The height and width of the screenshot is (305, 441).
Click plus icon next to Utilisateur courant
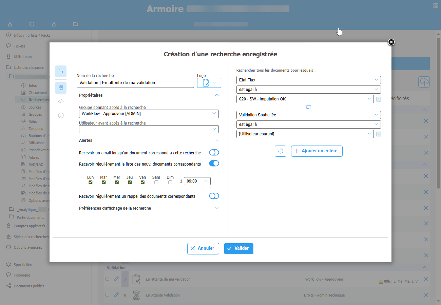pyautogui.click(x=379, y=134)
